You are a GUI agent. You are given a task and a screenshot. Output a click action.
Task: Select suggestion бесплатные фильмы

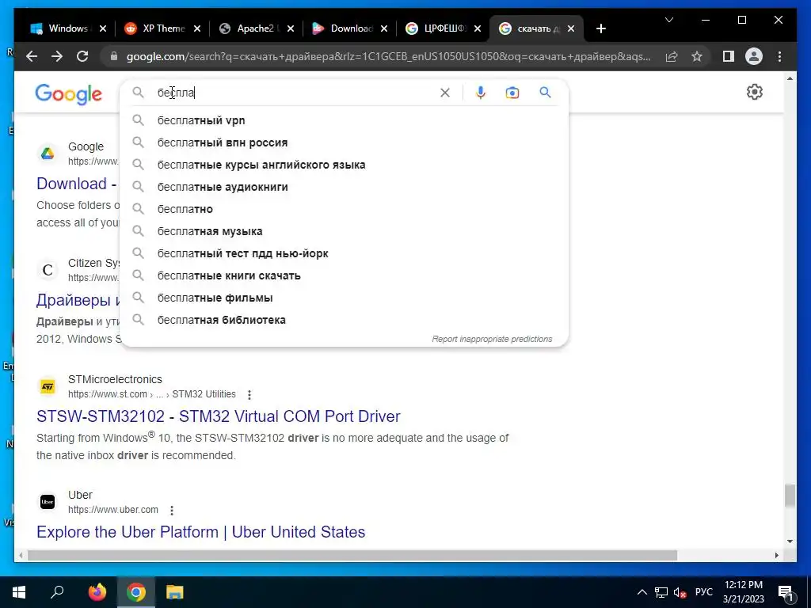[344, 298]
